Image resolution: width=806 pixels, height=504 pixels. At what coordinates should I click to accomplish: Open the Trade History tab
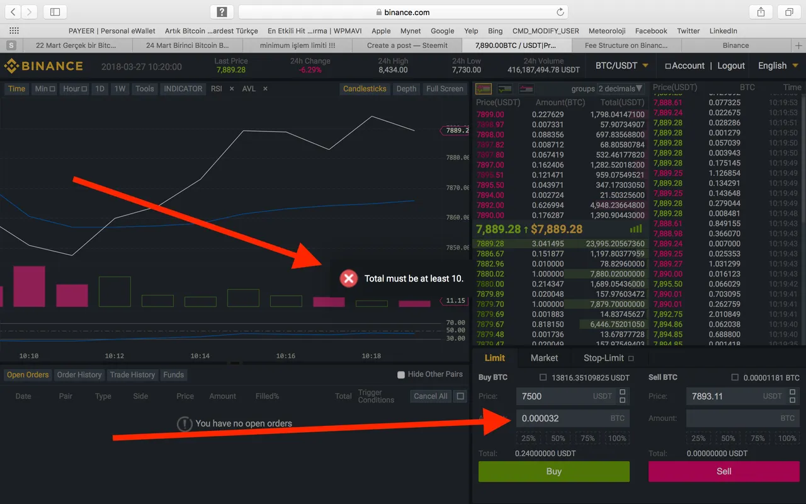click(132, 375)
